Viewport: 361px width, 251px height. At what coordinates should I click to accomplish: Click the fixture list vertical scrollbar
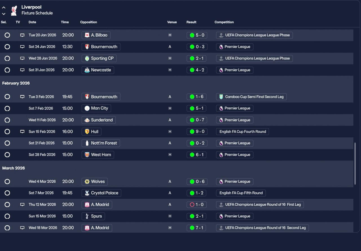click(x=355, y=164)
